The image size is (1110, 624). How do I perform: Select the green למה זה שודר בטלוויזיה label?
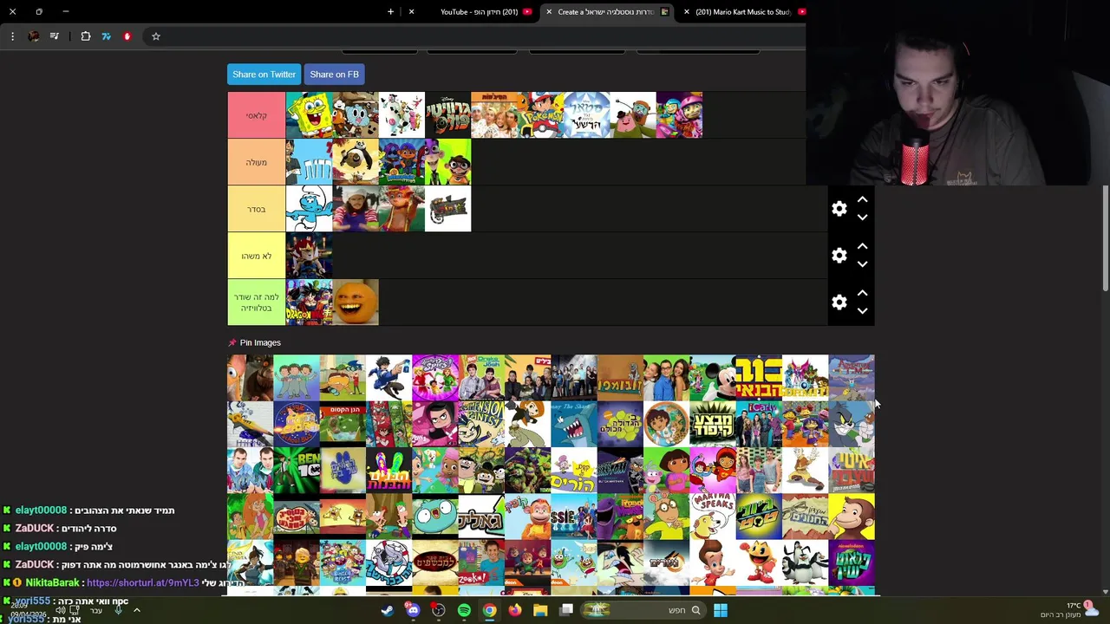click(256, 302)
